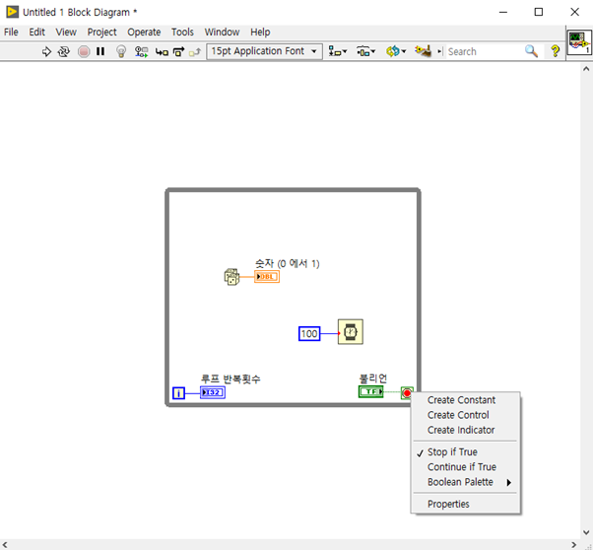Image resolution: width=593 pixels, height=550 pixels.
Task: Click inside the Search field
Action: click(484, 51)
